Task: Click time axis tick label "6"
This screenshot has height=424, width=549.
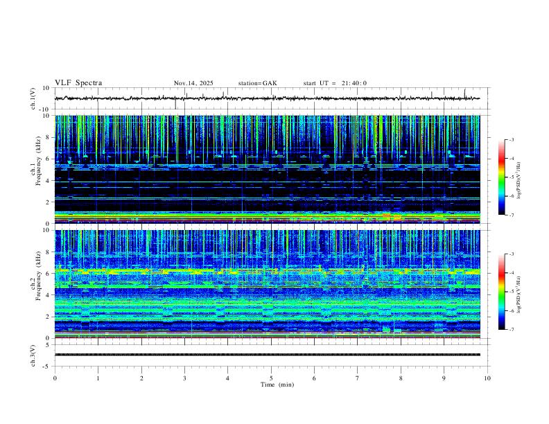Action: point(314,378)
